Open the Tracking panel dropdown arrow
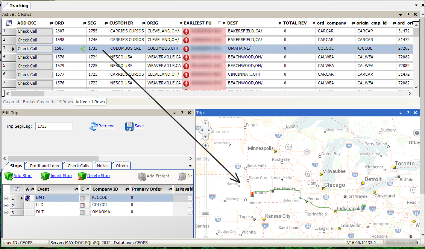The width and height of the screenshot is (425, 249). [x=416, y=5]
